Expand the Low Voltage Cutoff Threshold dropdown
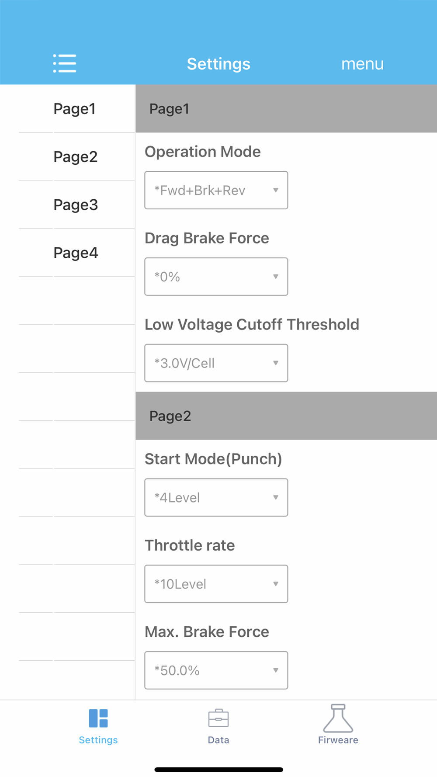Screen dimensions: 437x777 (x=216, y=363)
